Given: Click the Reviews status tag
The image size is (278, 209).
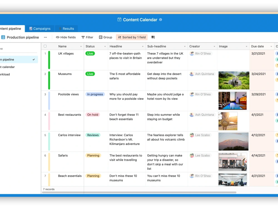Looking at the screenshot, I should pyautogui.click(x=93, y=135).
